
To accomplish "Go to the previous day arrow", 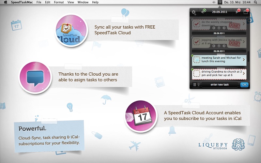I will [x=203, y=12].
